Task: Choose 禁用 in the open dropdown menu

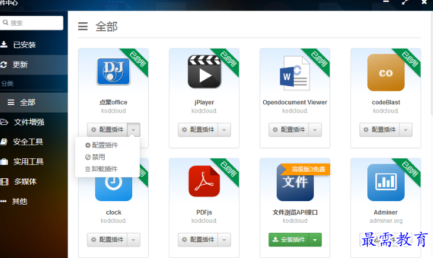Action: [x=107, y=157]
